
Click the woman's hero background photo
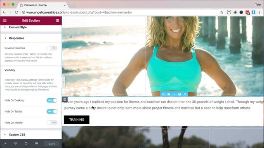pyautogui.click(x=163, y=56)
